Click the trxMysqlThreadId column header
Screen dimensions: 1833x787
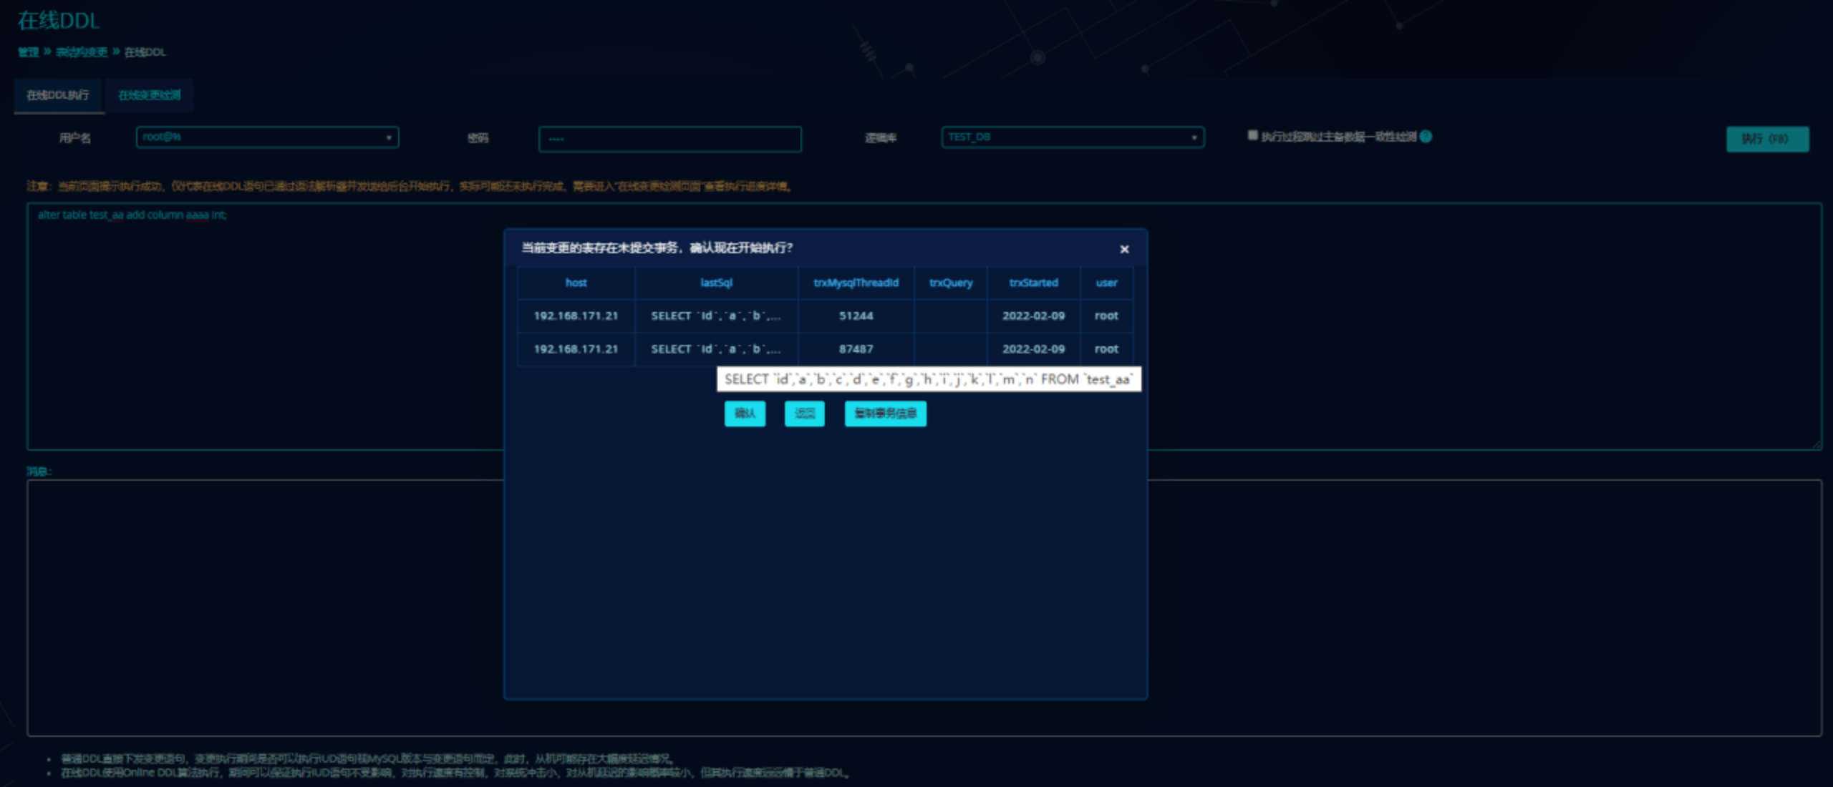[x=856, y=283]
